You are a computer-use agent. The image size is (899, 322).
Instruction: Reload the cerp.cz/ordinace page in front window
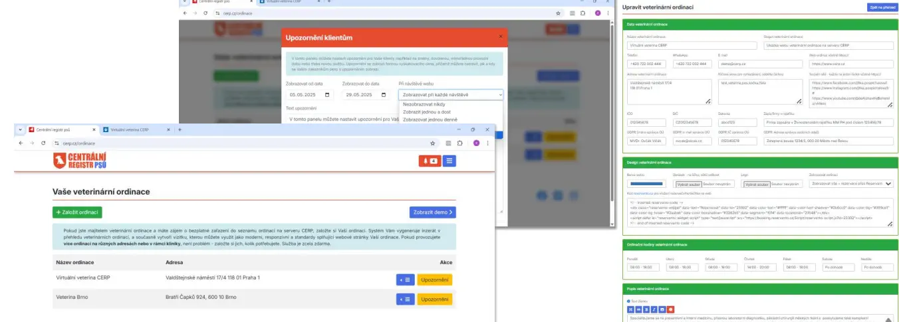pyautogui.click(x=43, y=143)
